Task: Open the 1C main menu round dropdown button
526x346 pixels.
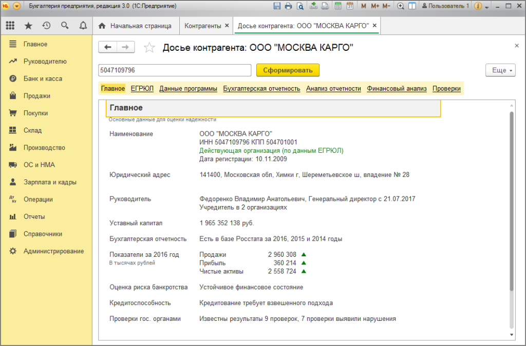Action: click(x=17, y=6)
